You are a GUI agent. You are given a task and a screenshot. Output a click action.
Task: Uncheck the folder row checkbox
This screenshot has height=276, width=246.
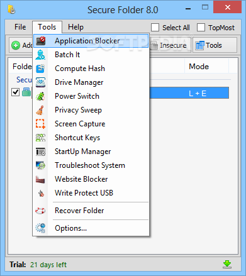[15, 92]
